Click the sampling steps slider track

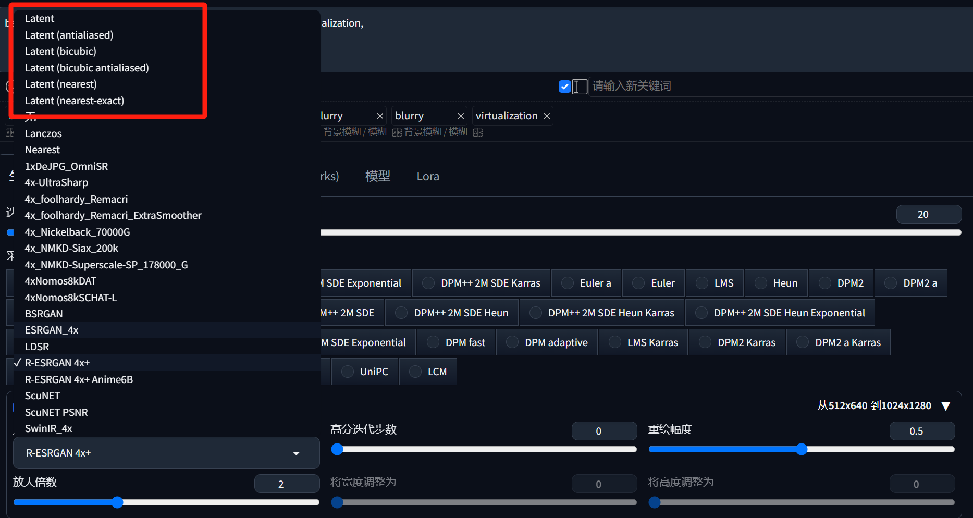[641, 232]
